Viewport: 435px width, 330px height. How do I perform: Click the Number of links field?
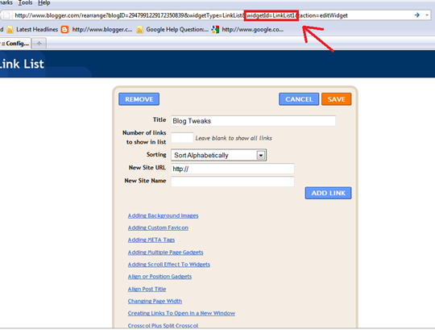coord(182,138)
